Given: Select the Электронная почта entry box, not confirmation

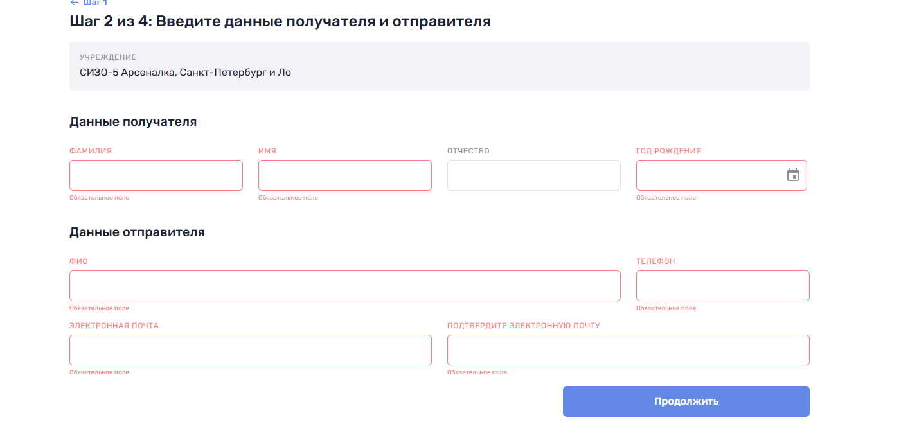Looking at the screenshot, I should [x=251, y=350].
